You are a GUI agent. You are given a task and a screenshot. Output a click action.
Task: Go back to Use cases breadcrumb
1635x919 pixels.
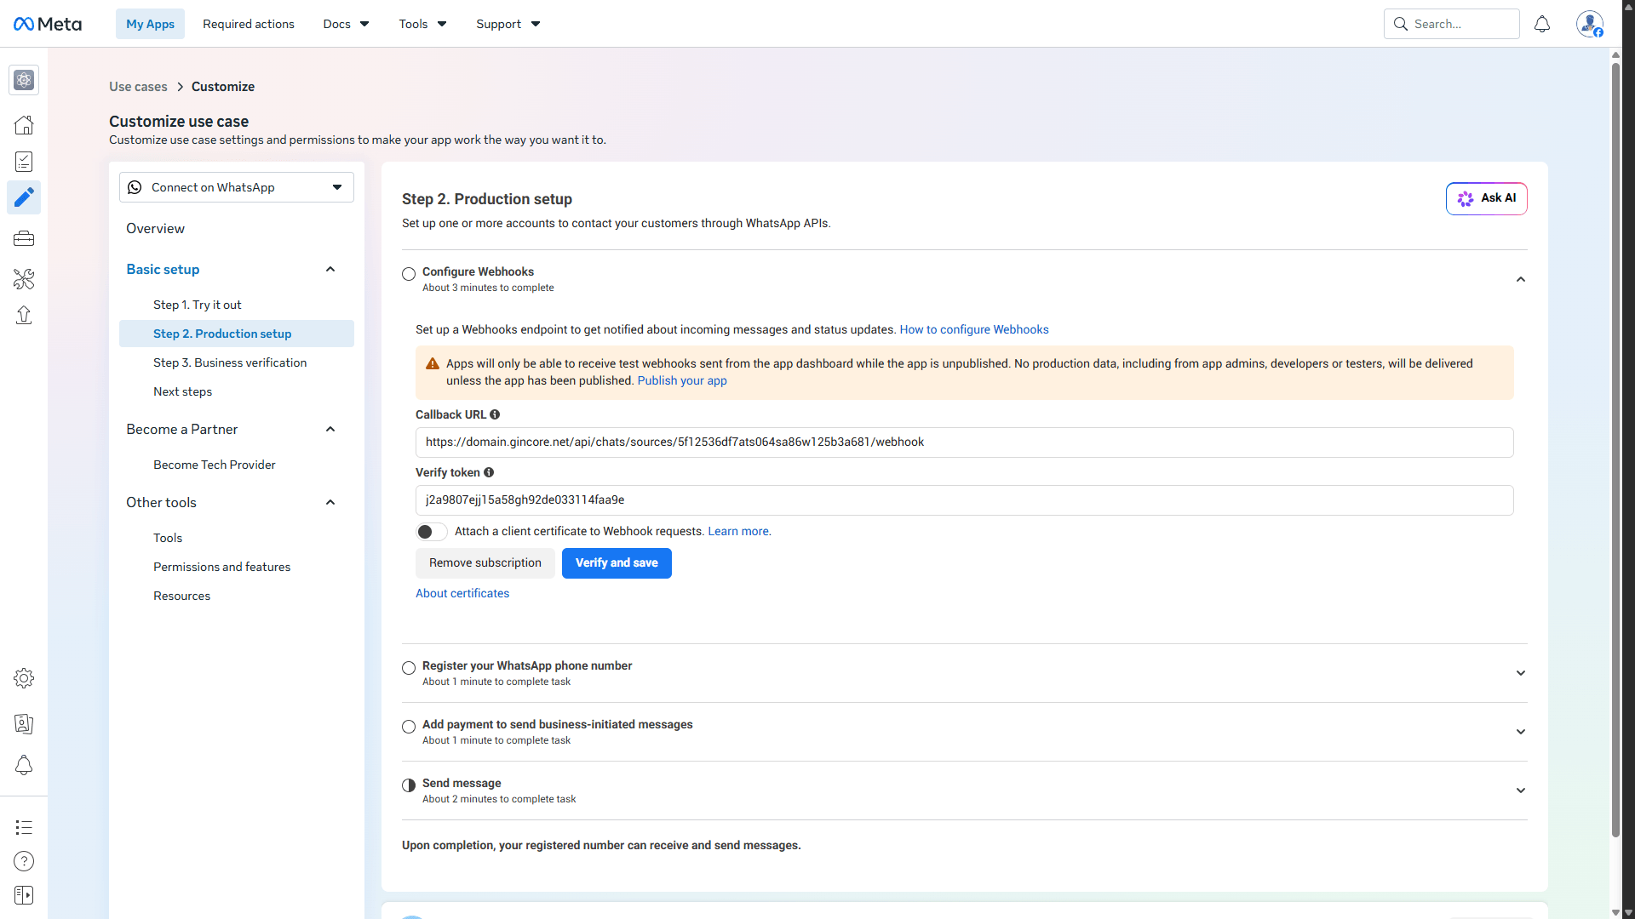[138, 87]
